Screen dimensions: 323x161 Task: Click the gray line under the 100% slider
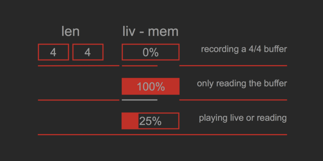coord(139,100)
